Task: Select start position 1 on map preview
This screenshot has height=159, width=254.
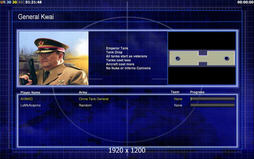Action: (x=178, y=58)
